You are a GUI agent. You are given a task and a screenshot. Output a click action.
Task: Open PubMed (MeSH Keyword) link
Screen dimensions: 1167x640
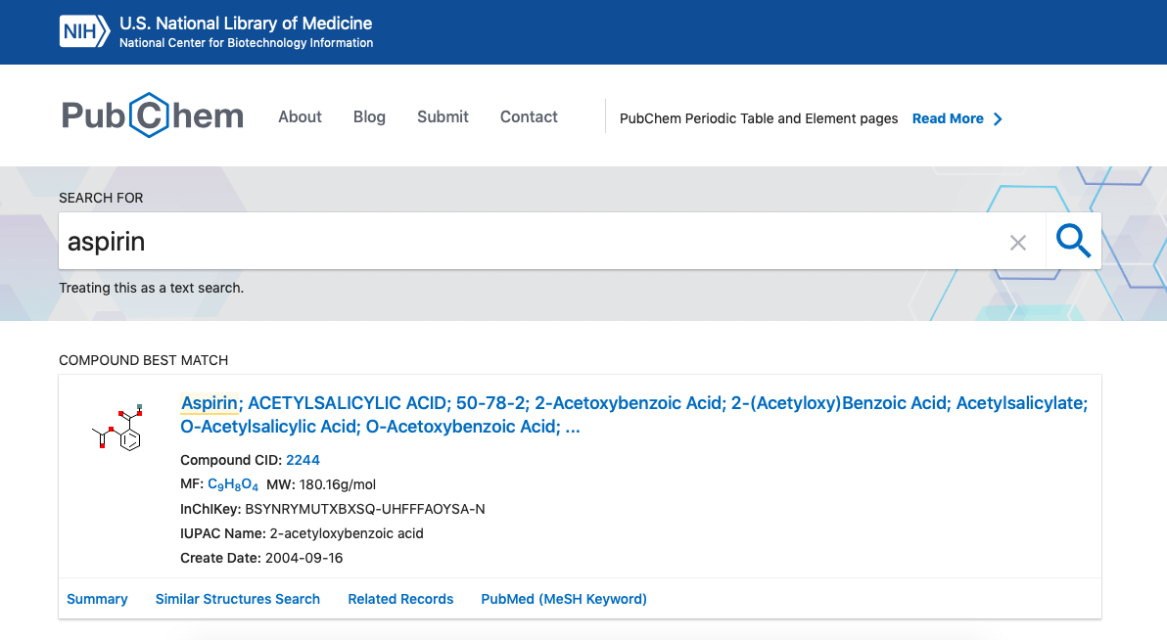563,599
